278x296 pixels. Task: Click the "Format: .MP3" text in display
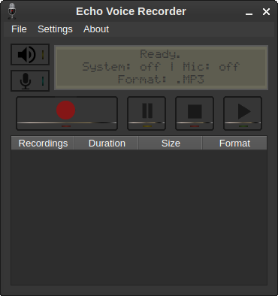click(x=161, y=80)
